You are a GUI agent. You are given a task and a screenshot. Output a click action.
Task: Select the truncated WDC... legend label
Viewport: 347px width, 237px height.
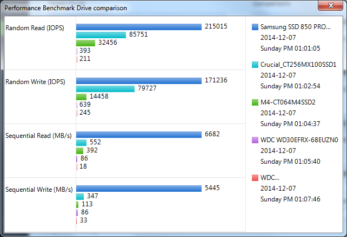click(270, 178)
